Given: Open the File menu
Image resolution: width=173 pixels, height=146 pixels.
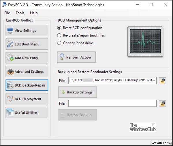Looking at the screenshot, I should 7,13.
